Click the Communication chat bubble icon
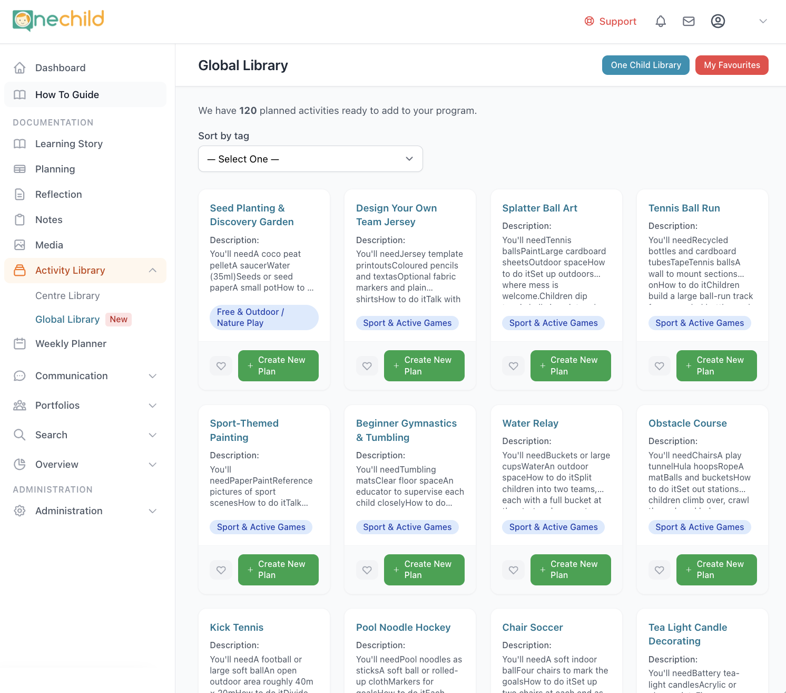786x693 pixels. (19, 376)
